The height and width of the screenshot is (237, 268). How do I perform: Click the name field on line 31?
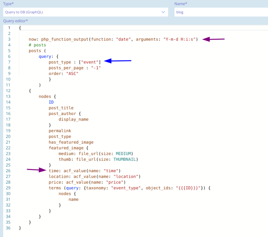tap(74, 199)
